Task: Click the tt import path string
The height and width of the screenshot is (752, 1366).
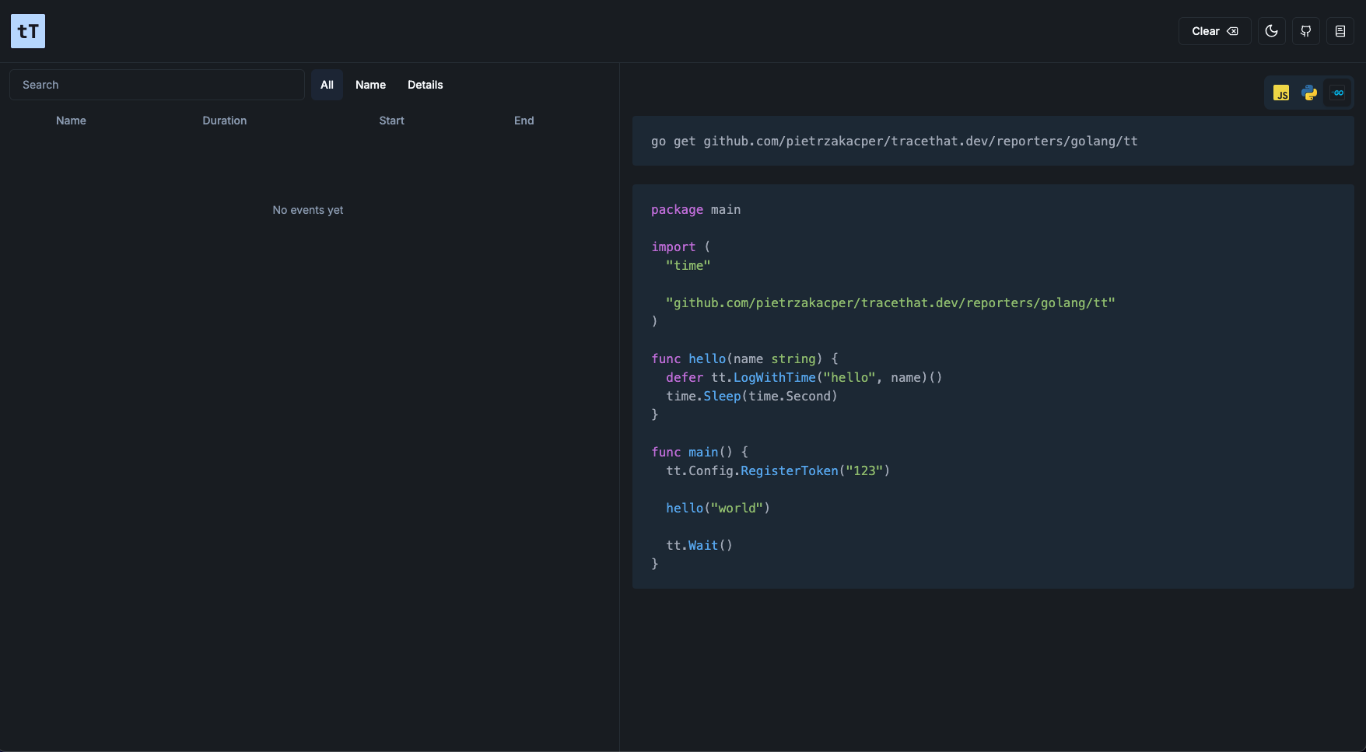Action: tap(890, 303)
